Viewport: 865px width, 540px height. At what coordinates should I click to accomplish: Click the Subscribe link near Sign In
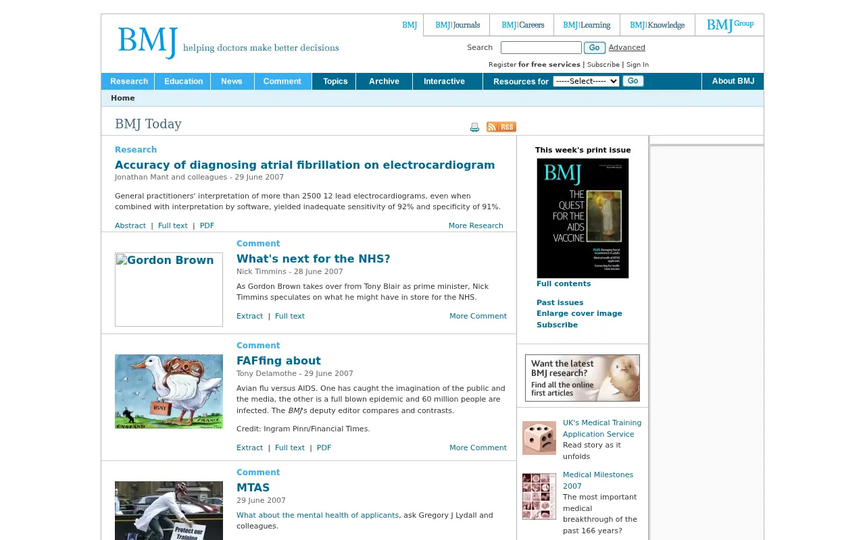603,65
